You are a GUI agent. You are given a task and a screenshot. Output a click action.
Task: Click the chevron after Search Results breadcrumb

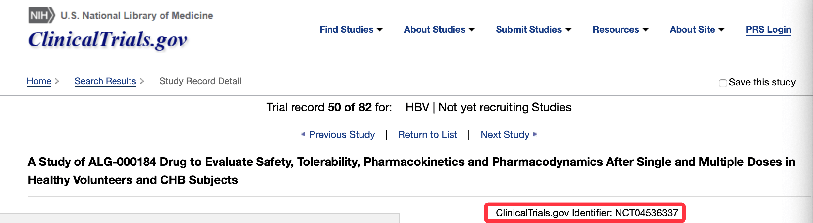pyautogui.click(x=142, y=81)
